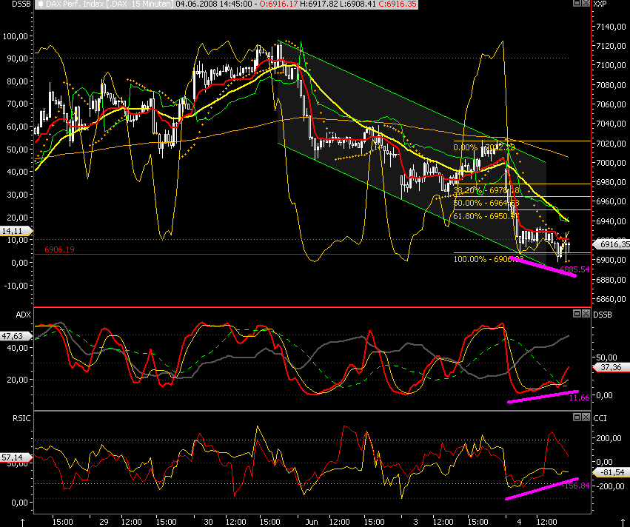This screenshot has height=527, width=630.
Task: Close the RSIC indicator panel
Action: point(586,417)
